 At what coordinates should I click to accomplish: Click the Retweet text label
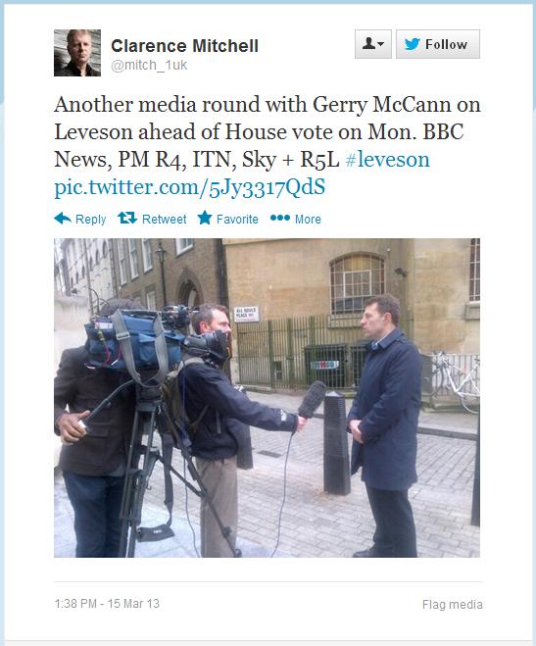pyautogui.click(x=165, y=219)
